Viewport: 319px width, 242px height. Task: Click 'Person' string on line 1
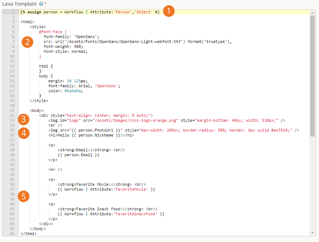[x=123, y=12]
